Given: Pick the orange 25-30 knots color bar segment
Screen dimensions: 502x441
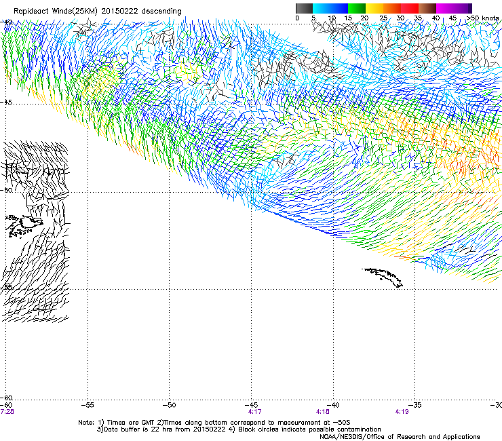Looking at the screenshot, I should (392, 8).
